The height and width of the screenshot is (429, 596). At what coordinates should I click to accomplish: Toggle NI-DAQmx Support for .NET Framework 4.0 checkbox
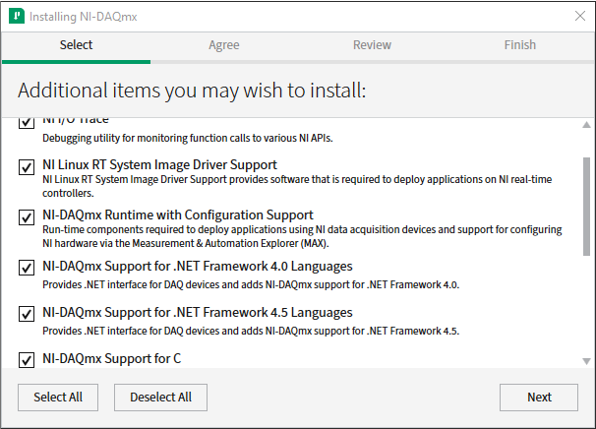tap(27, 268)
